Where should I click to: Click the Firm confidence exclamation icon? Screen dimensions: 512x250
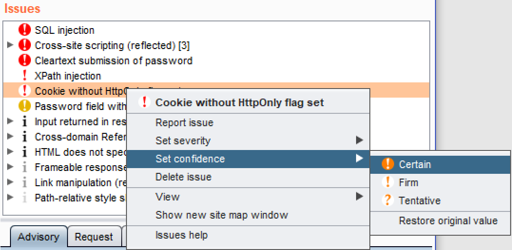(388, 183)
